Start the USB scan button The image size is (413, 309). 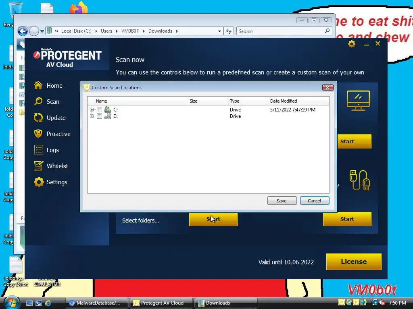(x=347, y=219)
